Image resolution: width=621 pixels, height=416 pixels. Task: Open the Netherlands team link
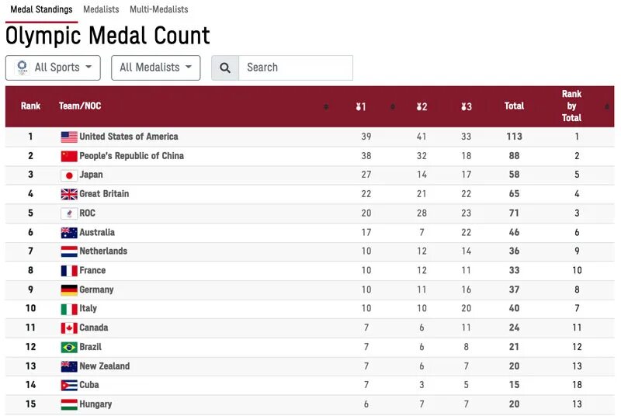[103, 251]
